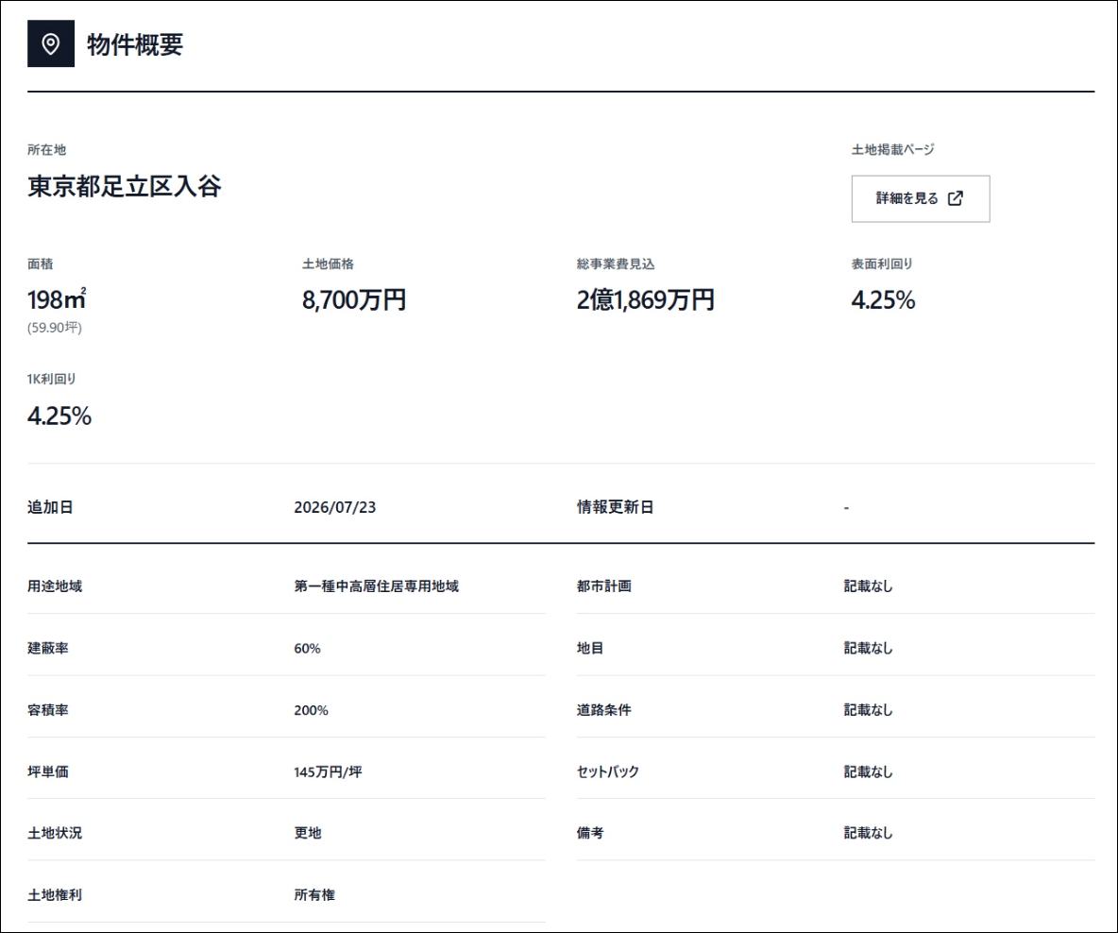Click the 追加日 date 2026/07/23
Screen dimensions: 1118x933
[x=335, y=507]
